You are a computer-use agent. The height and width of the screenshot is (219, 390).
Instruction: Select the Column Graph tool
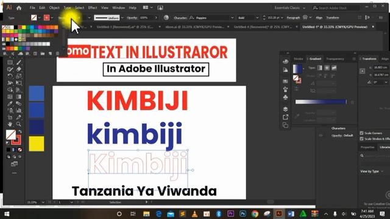tap(19, 111)
